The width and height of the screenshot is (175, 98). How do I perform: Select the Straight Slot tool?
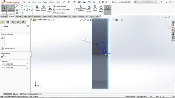[x=17, y=13]
